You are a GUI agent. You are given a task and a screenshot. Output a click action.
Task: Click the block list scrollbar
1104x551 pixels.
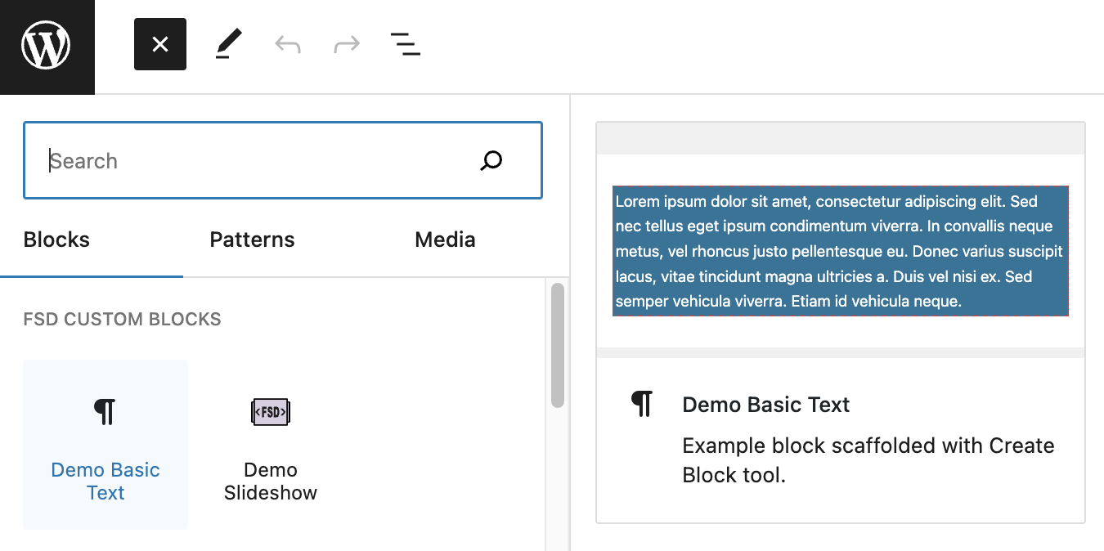[x=558, y=343]
